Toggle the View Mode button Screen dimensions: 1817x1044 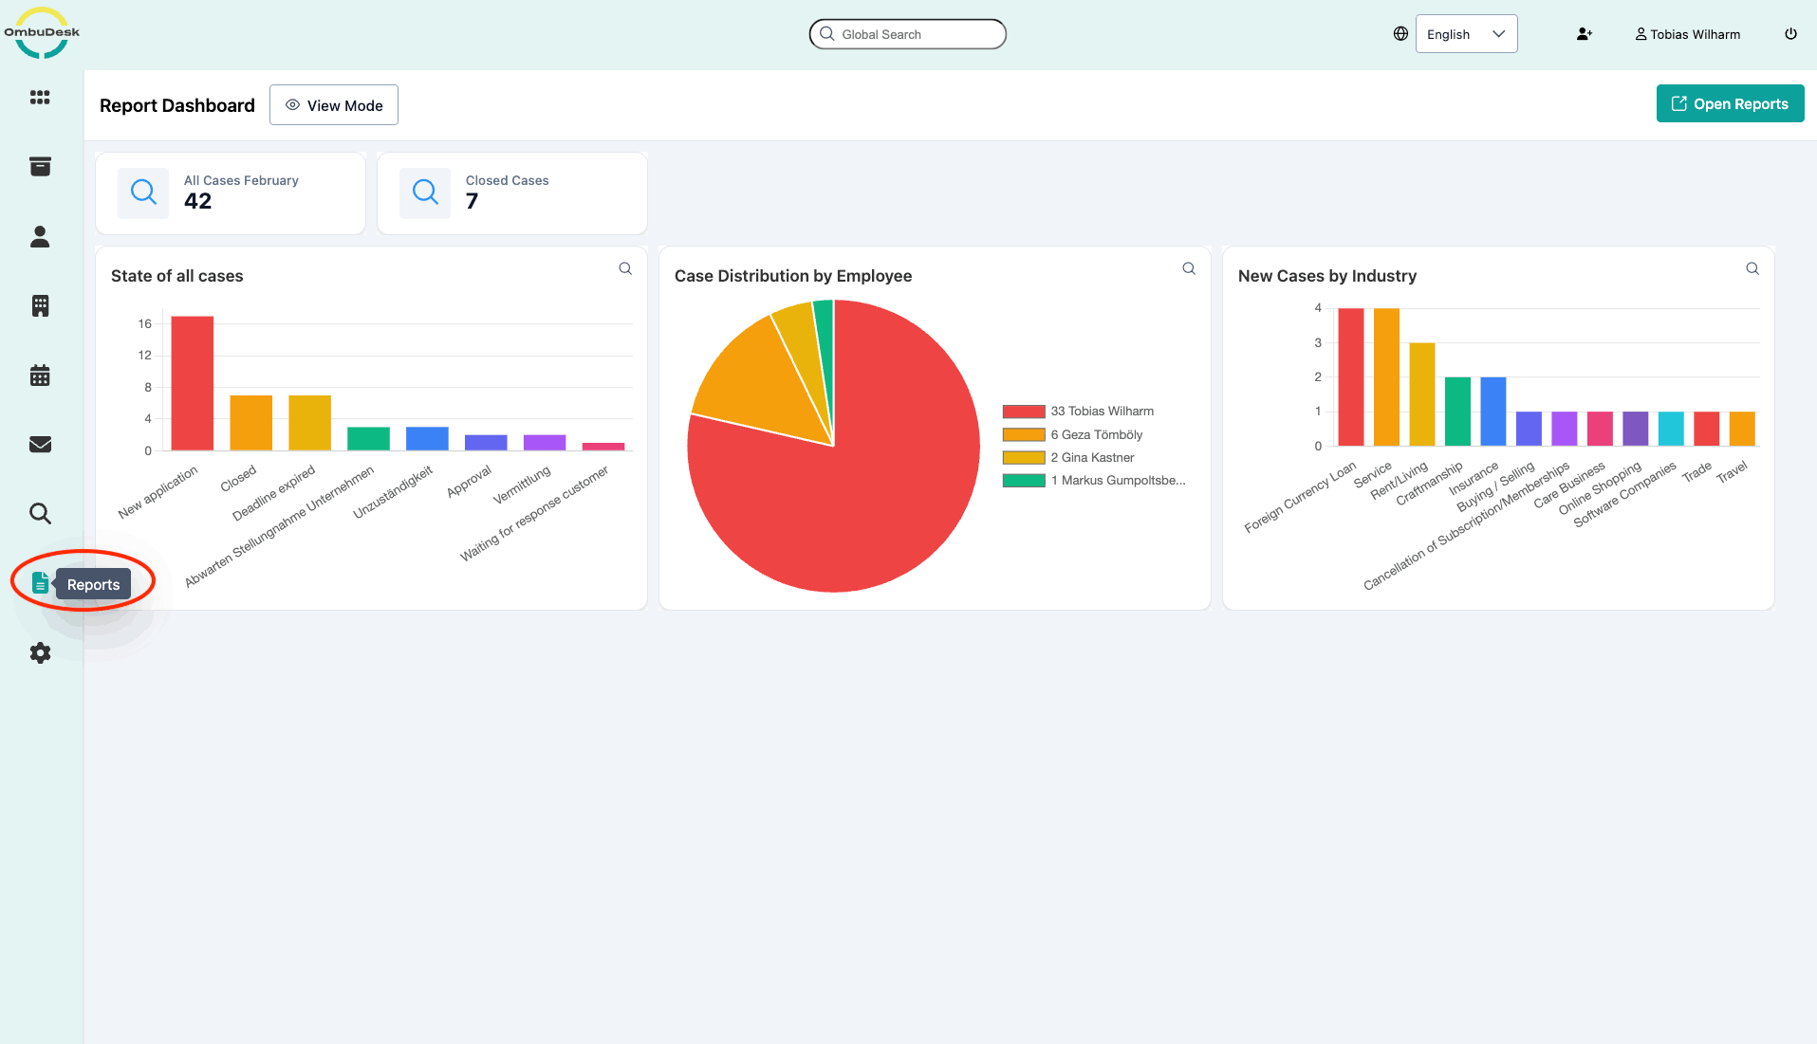coord(334,105)
